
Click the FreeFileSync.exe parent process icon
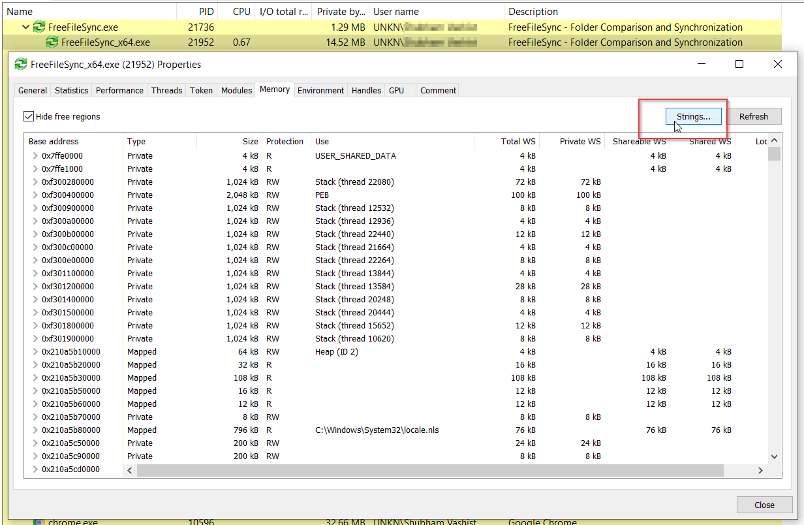click(39, 27)
